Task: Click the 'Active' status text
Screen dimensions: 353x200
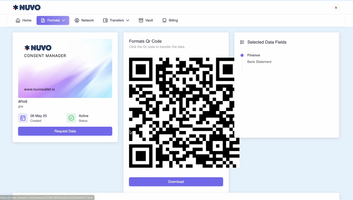Action: pyautogui.click(x=83, y=116)
